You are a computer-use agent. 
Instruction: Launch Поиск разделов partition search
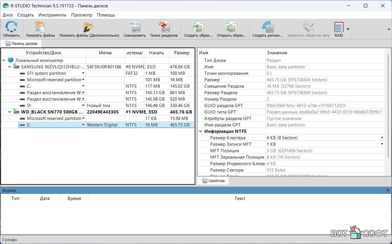tap(164, 28)
